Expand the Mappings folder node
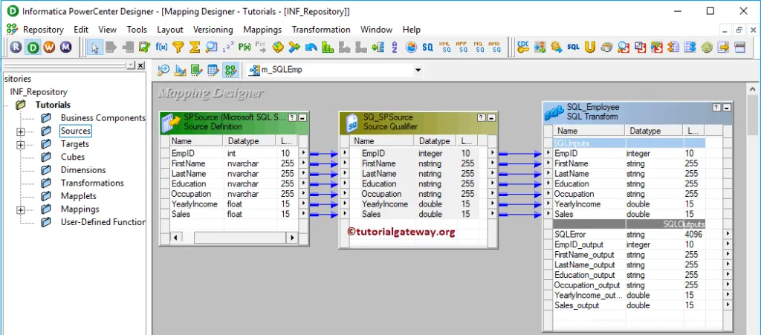This screenshot has height=335, width=761. [x=20, y=210]
